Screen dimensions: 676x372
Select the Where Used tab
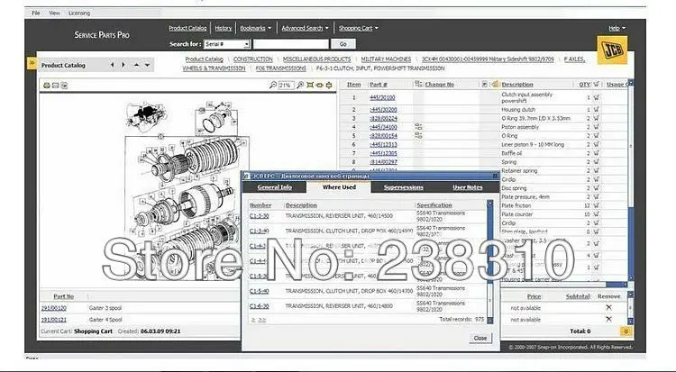[x=339, y=187]
